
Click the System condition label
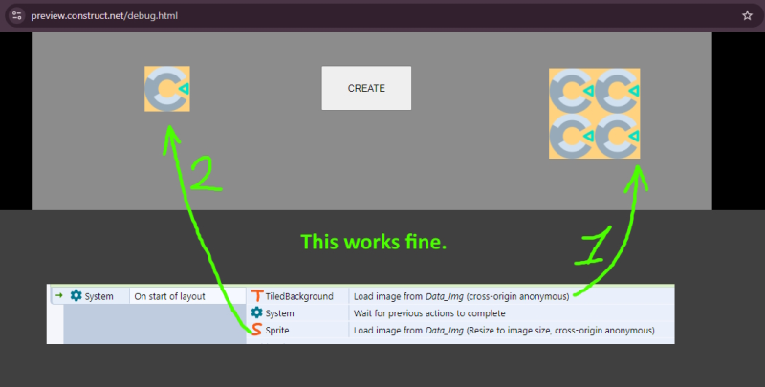click(x=98, y=296)
